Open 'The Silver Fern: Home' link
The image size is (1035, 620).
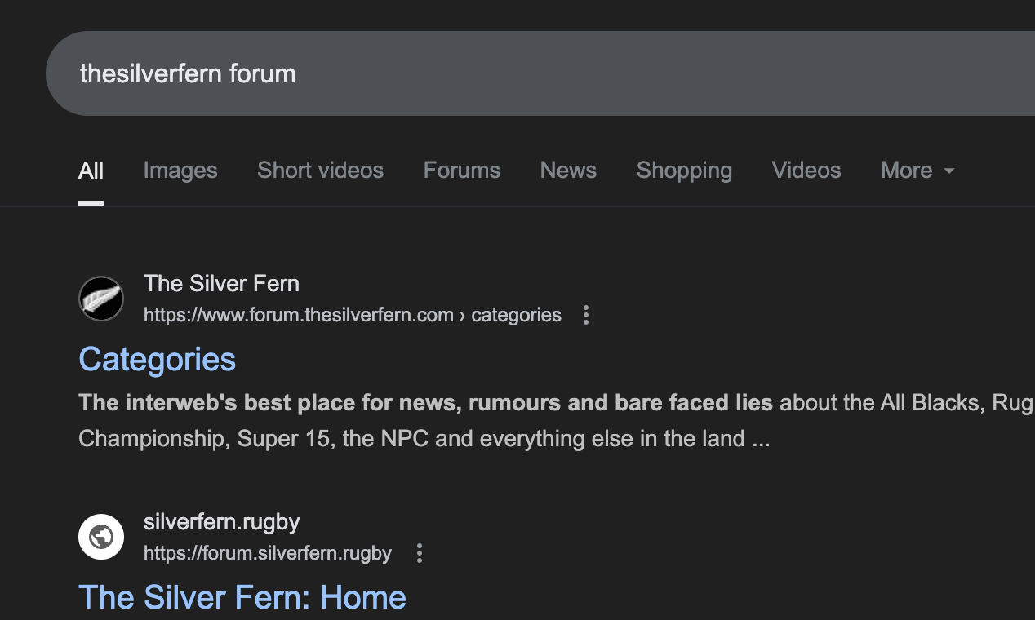pos(242,598)
